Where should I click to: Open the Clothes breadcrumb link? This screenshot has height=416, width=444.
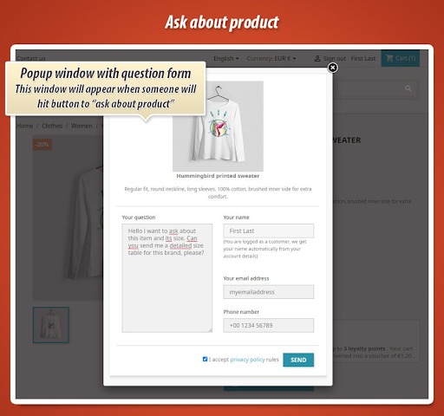point(52,126)
